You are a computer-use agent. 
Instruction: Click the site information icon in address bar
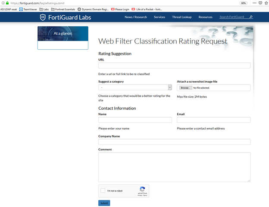tap(3, 3)
